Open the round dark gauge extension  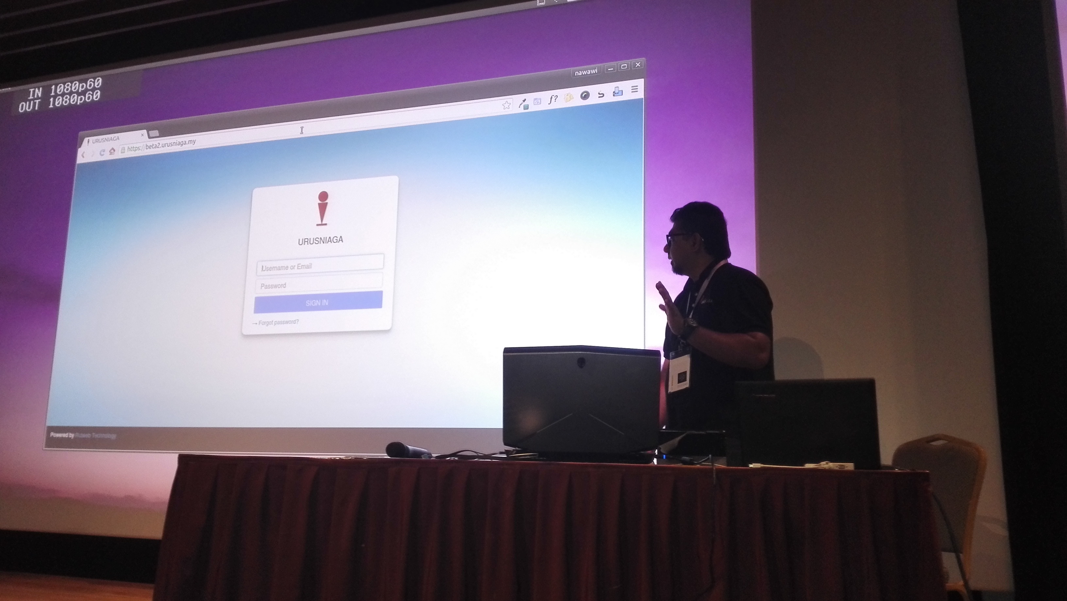584,96
